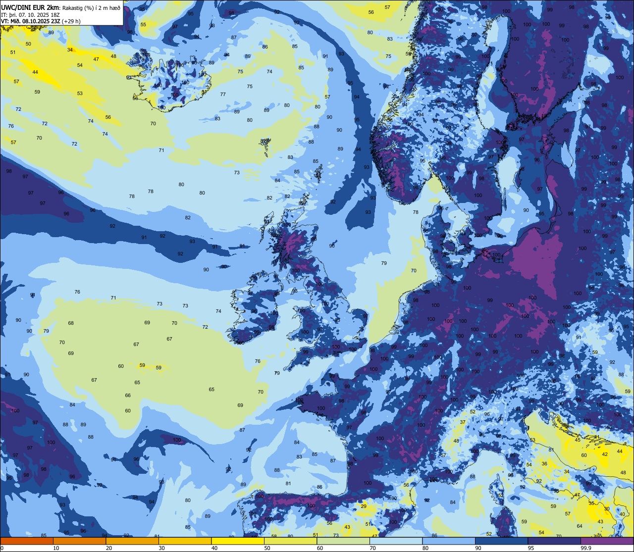The width and height of the screenshot is (634, 552).
Task: Click the humidity value "29" in Spain
Action: click(x=363, y=506)
